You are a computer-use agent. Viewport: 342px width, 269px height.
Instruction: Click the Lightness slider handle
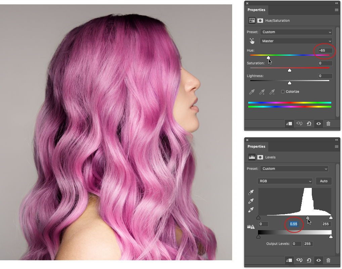click(x=290, y=83)
